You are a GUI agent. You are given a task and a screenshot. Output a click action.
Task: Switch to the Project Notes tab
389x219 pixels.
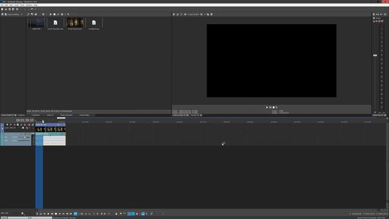point(84,115)
